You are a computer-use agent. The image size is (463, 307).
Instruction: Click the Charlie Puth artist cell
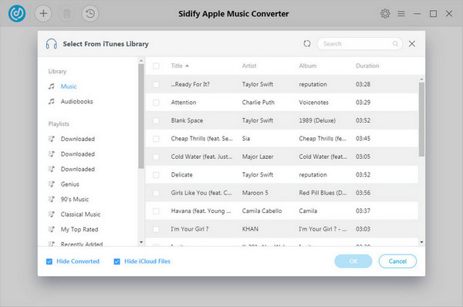click(258, 103)
